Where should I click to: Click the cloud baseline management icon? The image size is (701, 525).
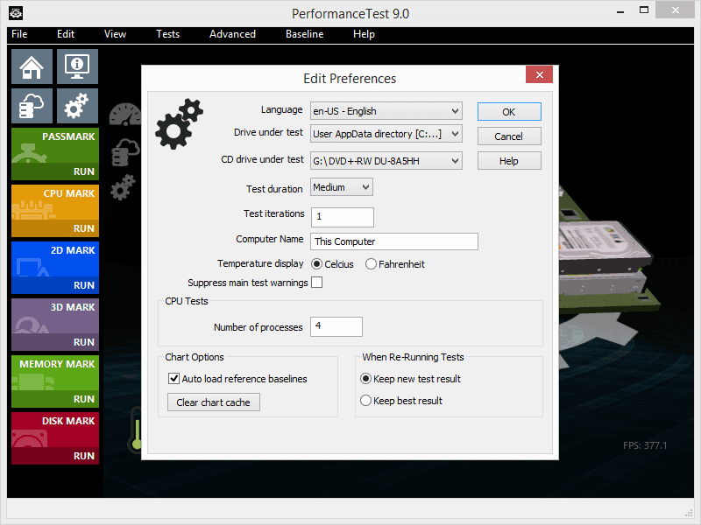(x=32, y=106)
